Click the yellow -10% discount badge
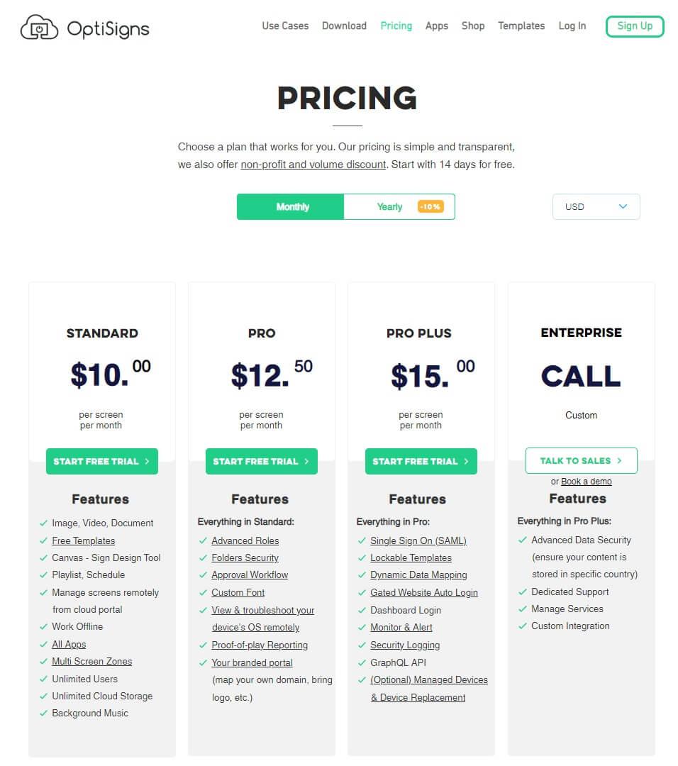678x766 pixels. tap(430, 207)
